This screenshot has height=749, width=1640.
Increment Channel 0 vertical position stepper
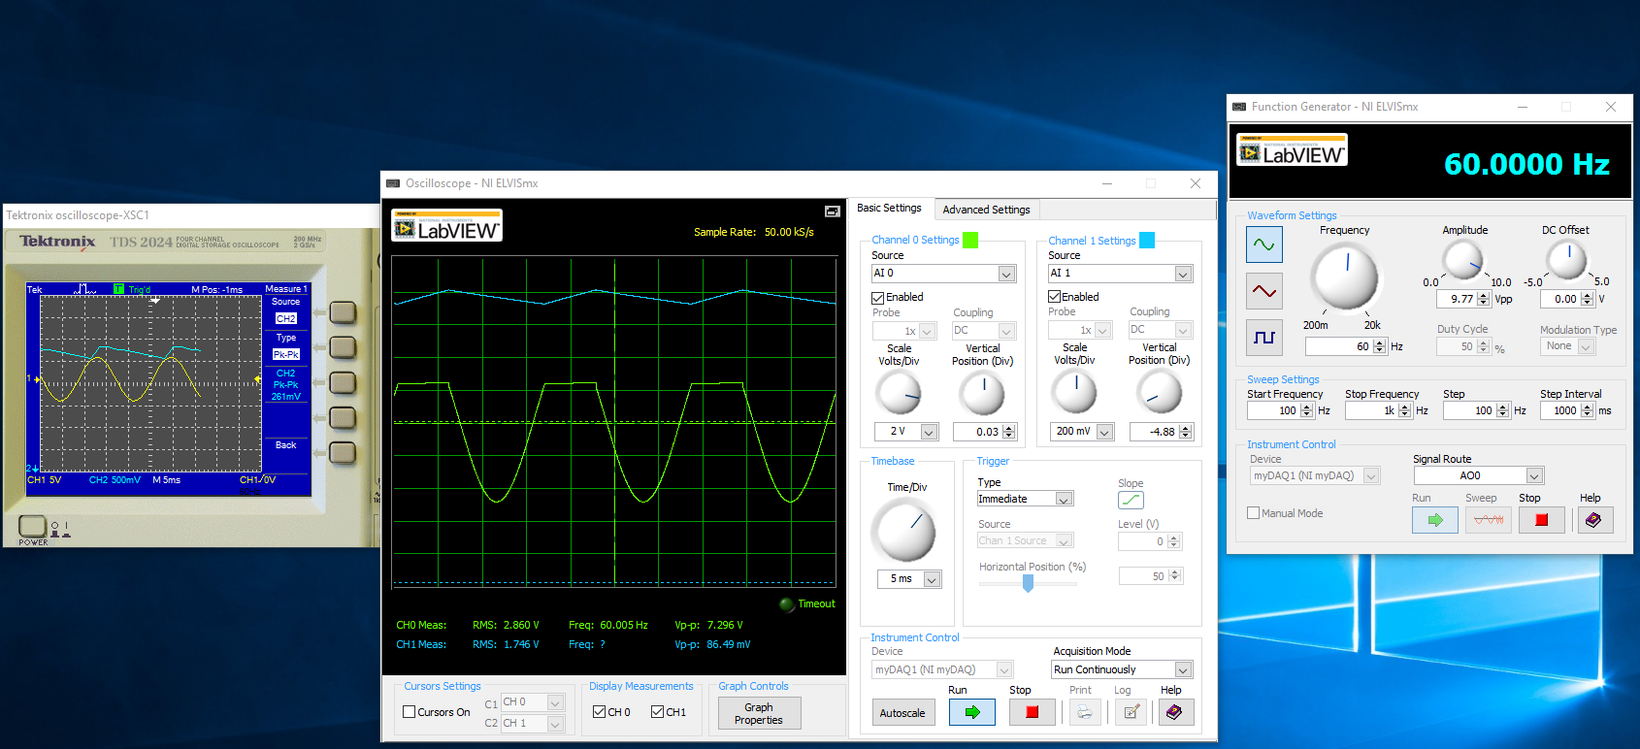click(1009, 428)
